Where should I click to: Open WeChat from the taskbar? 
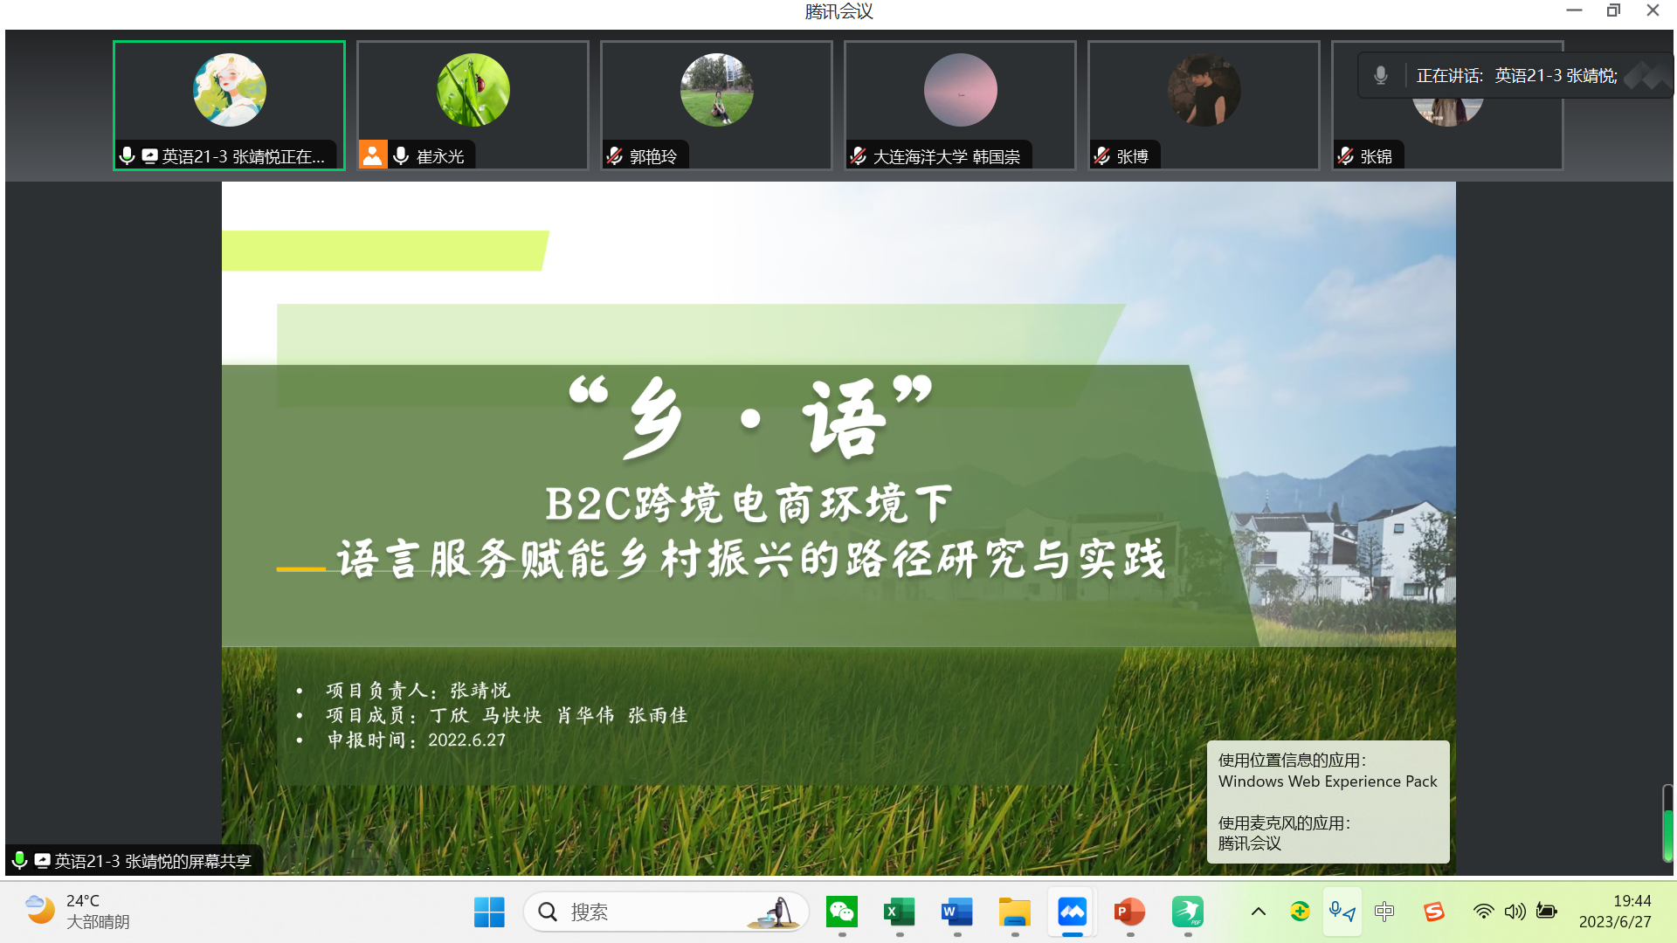pyautogui.click(x=842, y=912)
